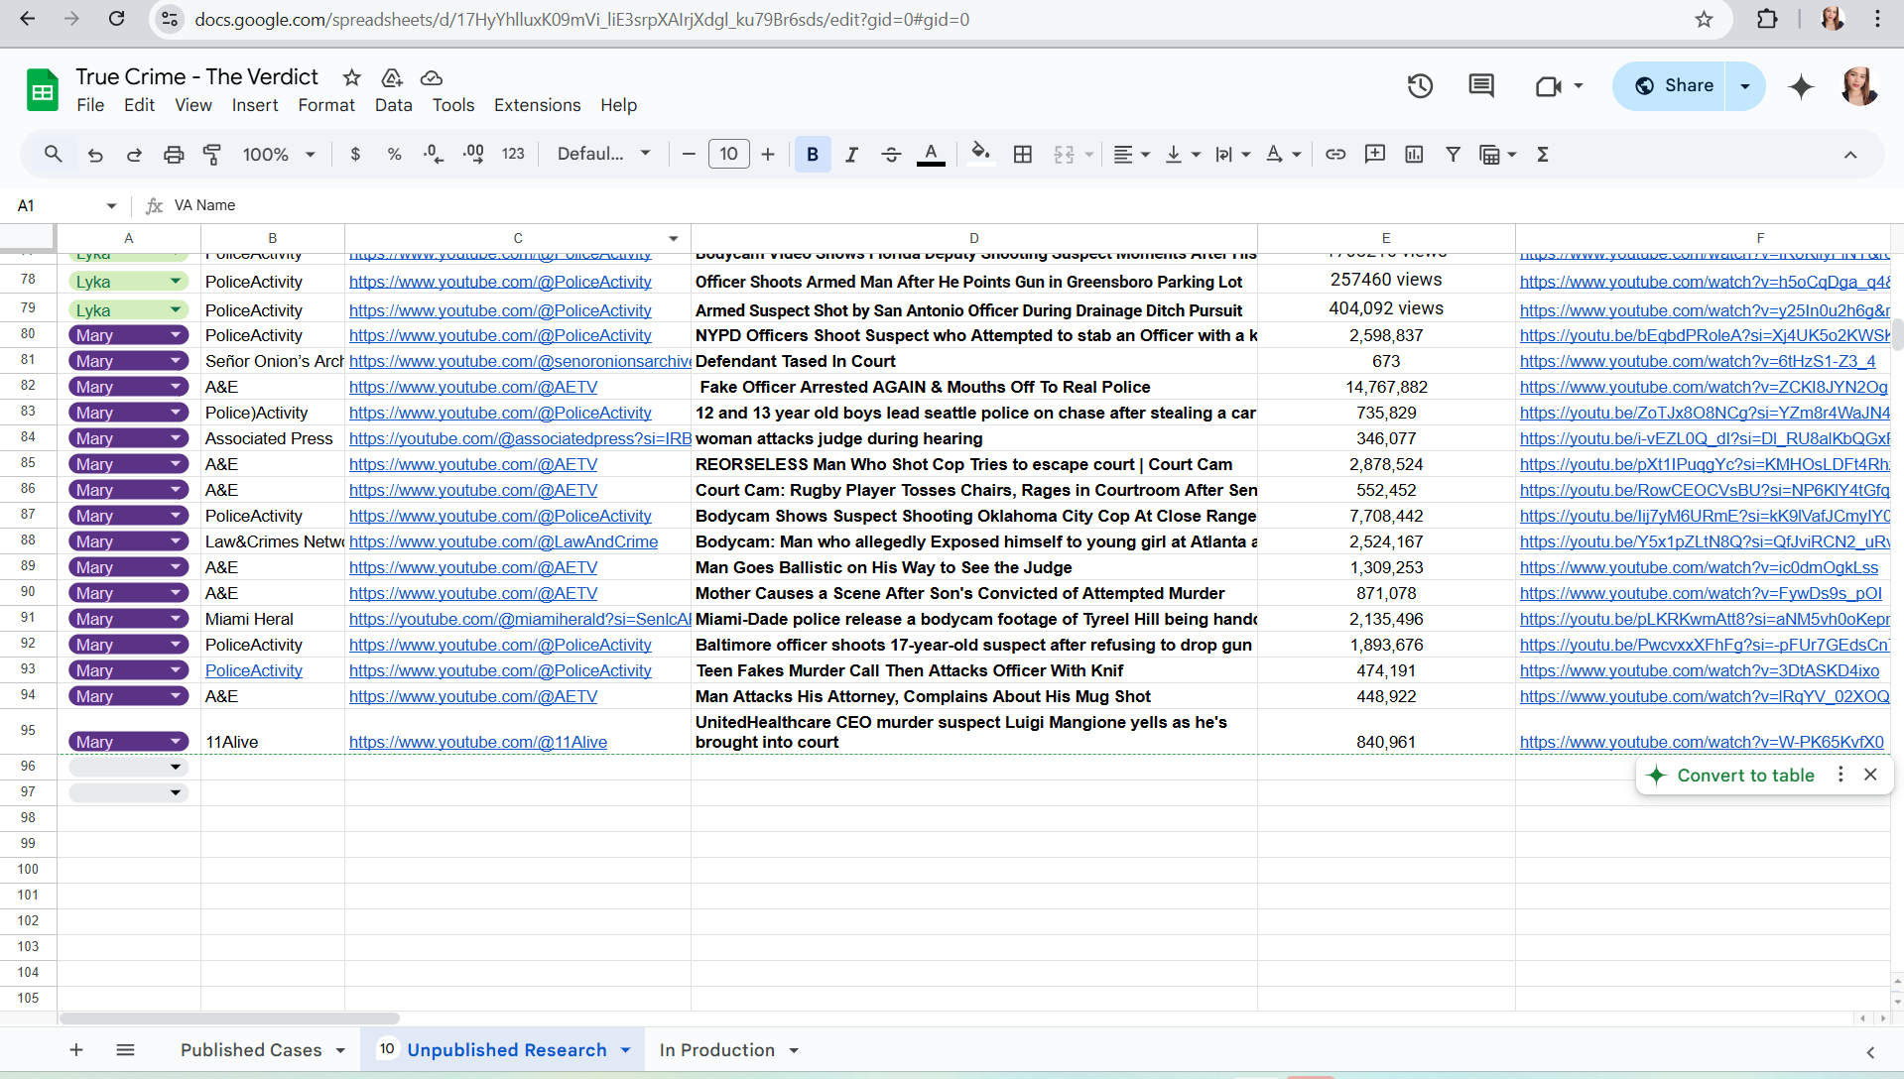Decrease the font size
1904x1079 pixels.
[x=689, y=154]
